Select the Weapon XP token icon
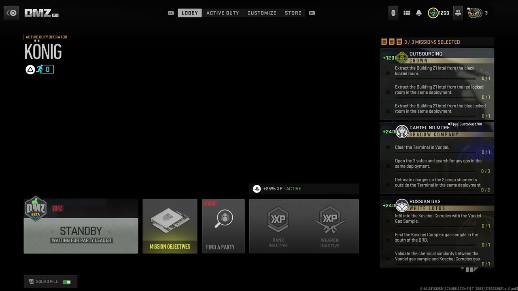Viewport: 518px width, 291px height. (x=330, y=220)
